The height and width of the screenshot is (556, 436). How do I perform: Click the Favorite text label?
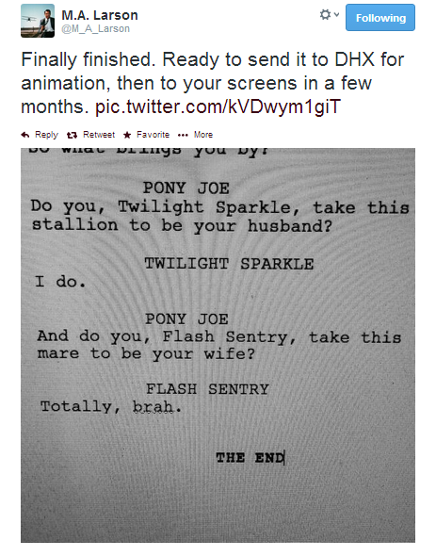pos(153,135)
